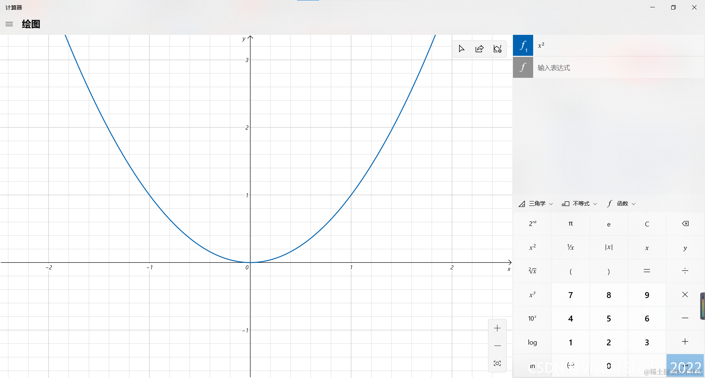
Task: Click the blue f1 function icon
Action: point(523,46)
